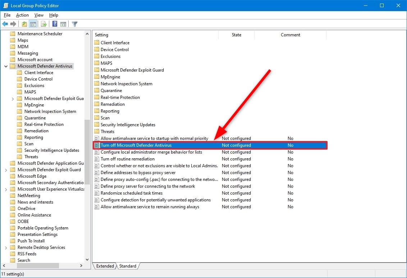Switch to the Extended tab

[105, 266]
